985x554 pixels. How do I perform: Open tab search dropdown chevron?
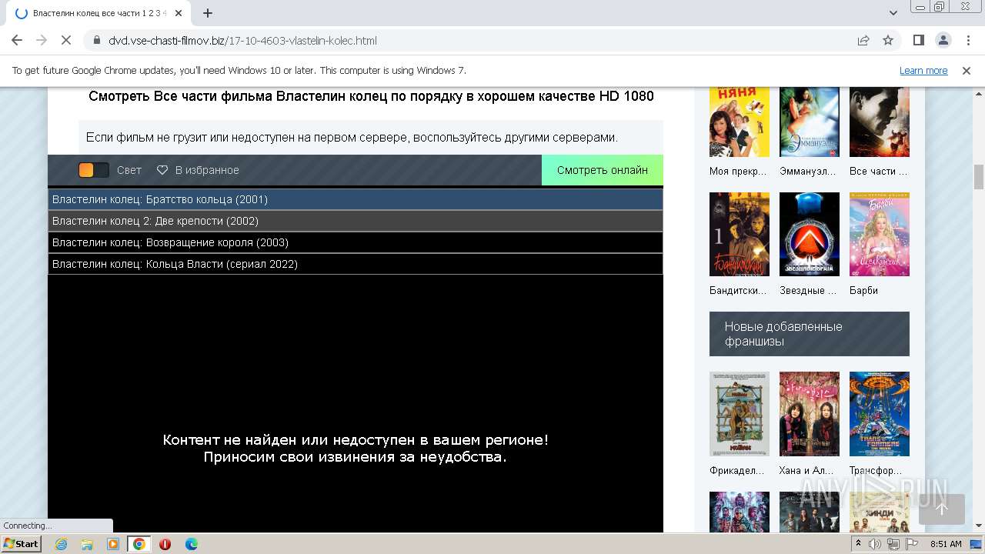(893, 13)
